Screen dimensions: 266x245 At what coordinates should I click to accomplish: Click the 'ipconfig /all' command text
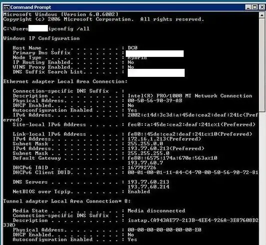[69, 28]
